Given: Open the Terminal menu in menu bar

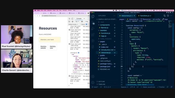Looking at the screenshot, I should click(x=65, y=10).
